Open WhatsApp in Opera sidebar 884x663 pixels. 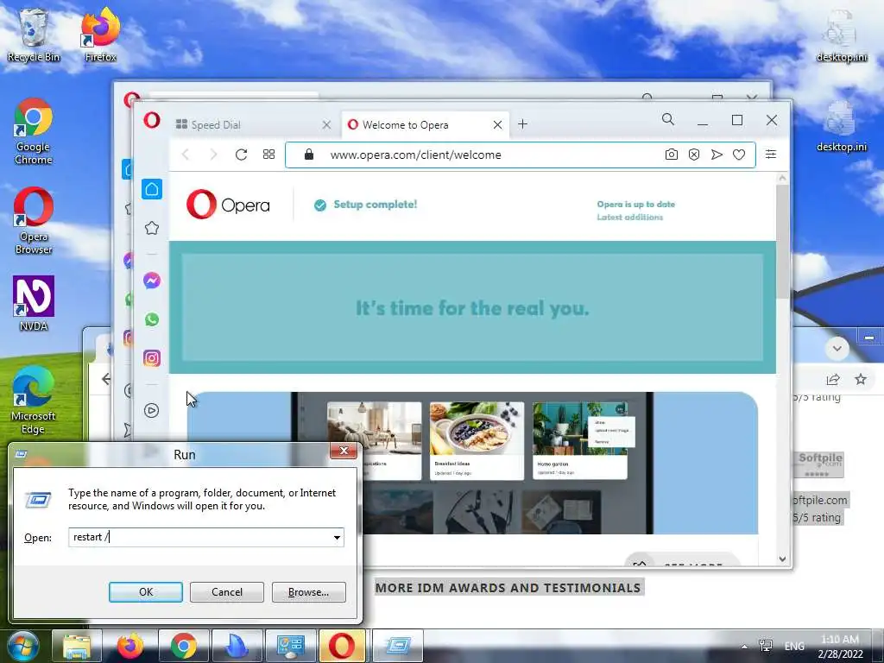click(152, 319)
